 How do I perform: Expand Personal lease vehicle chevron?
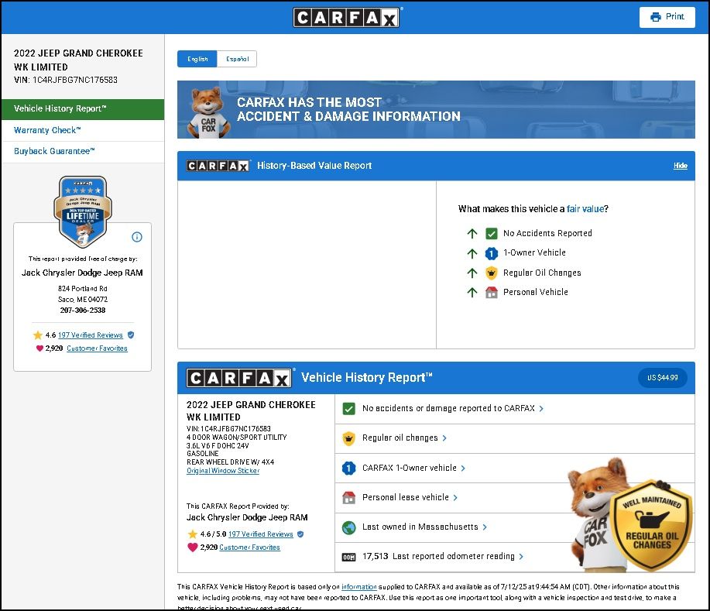tap(455, 497)
